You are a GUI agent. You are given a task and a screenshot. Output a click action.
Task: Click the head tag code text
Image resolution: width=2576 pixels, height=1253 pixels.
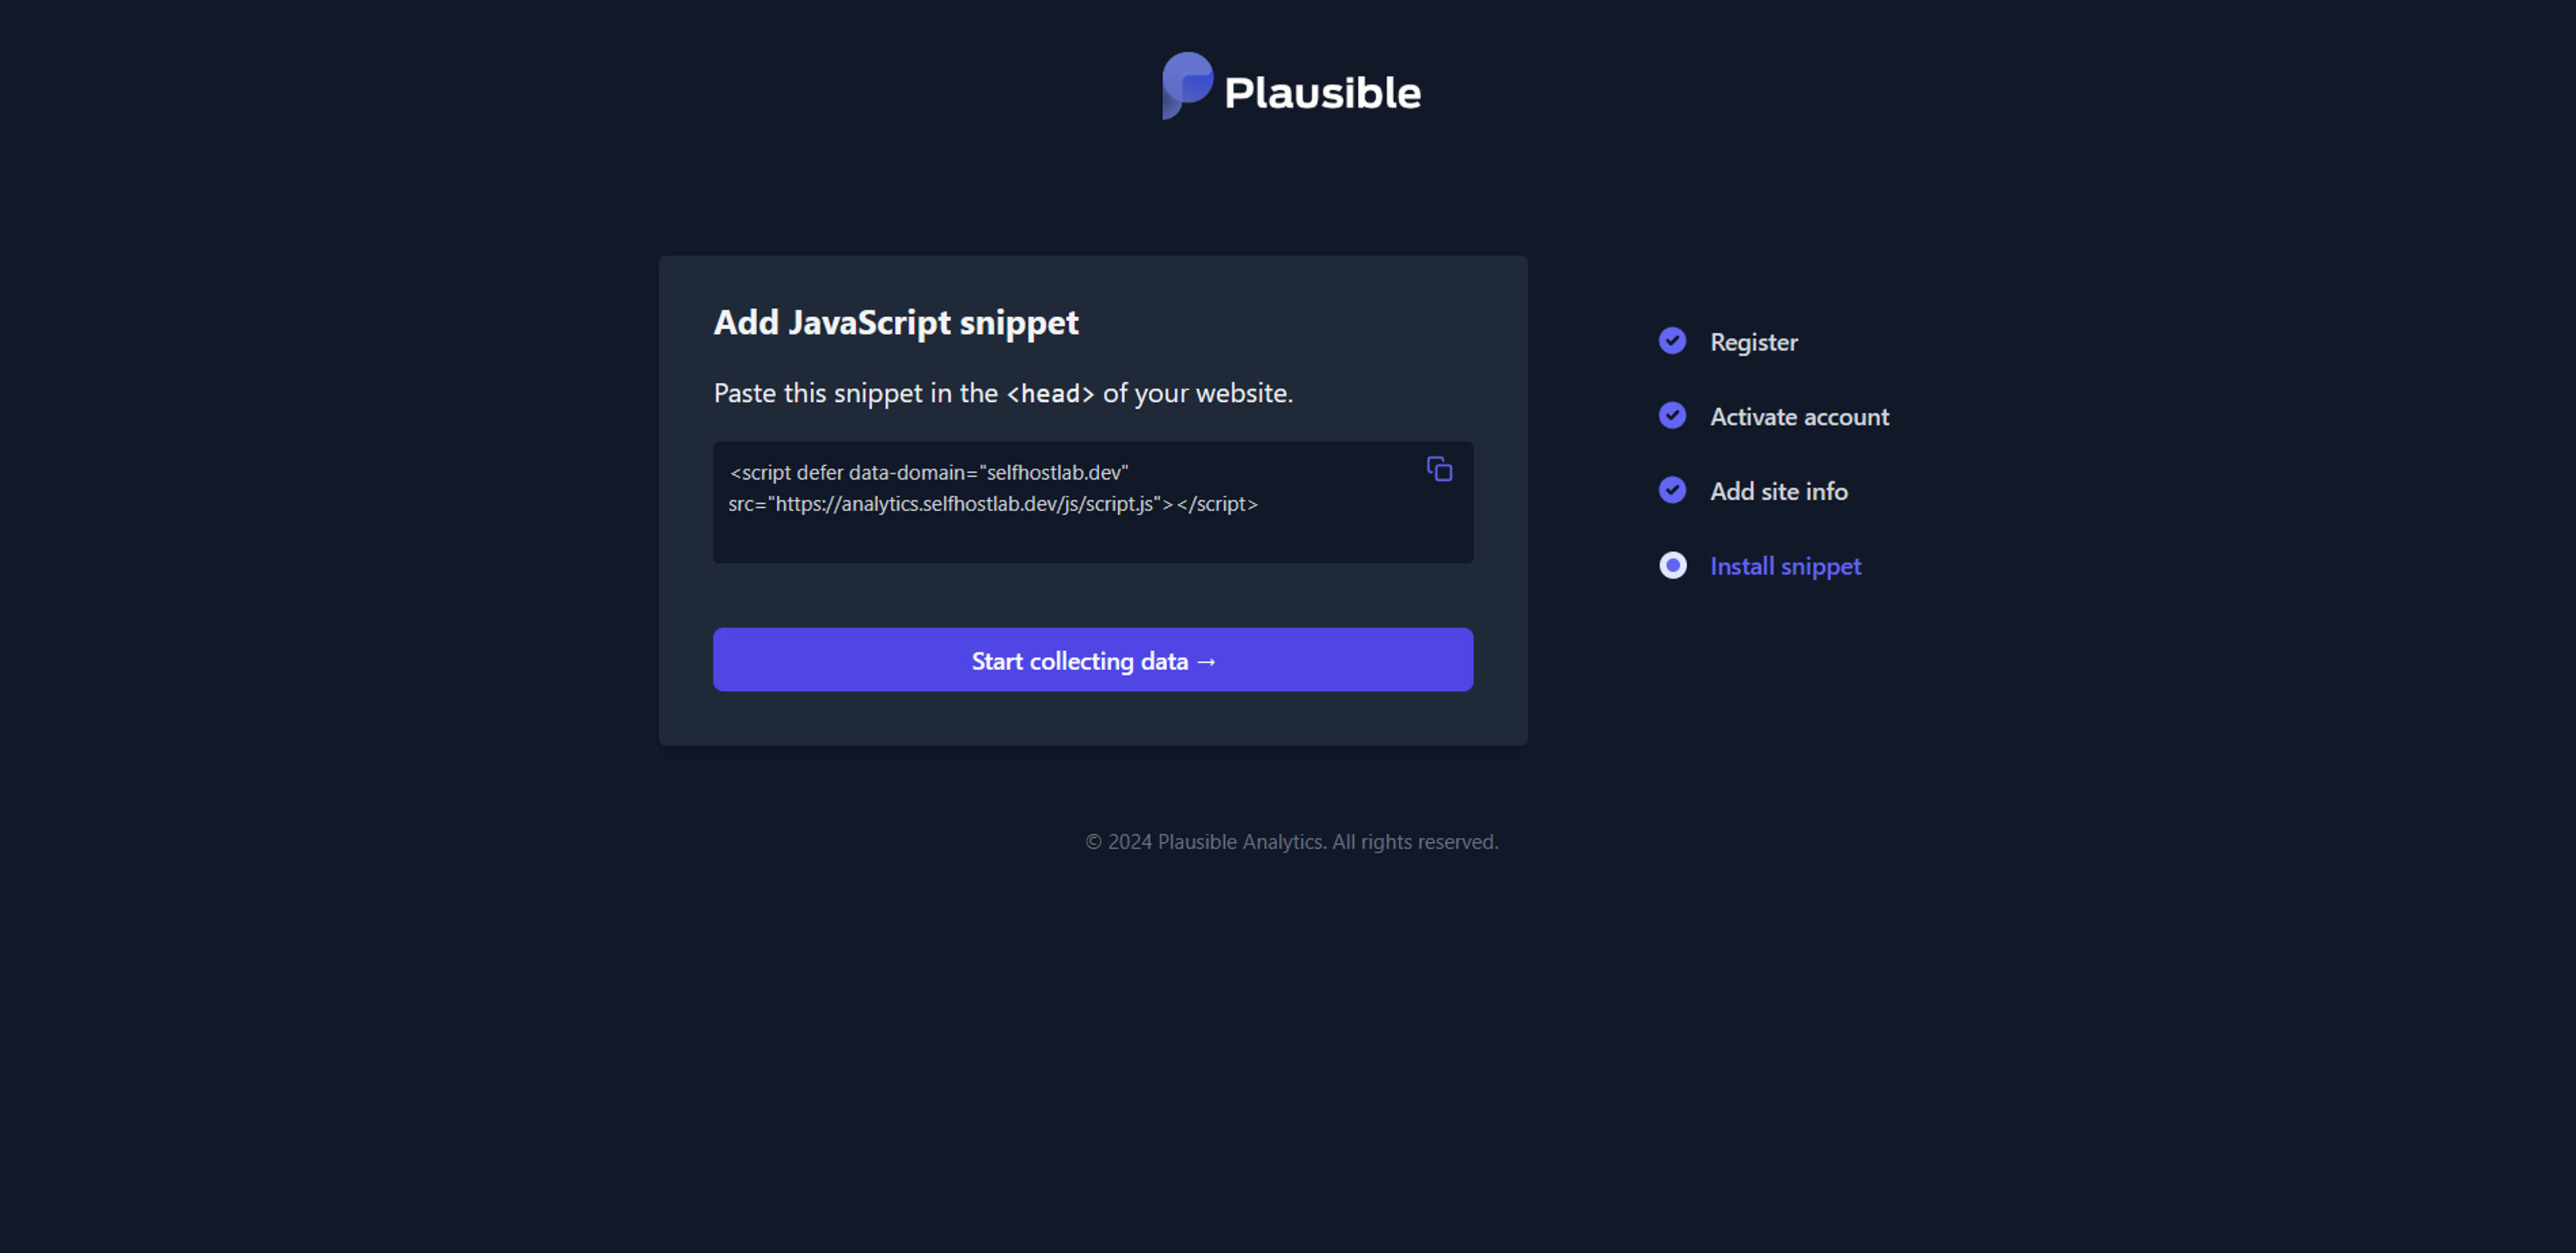[1050, 394]
